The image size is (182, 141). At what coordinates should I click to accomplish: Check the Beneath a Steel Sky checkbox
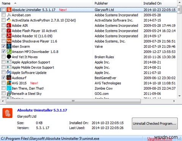[3, 93]
